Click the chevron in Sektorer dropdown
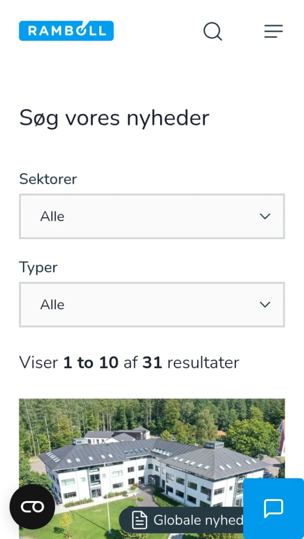This screenshot has width=304, height=539. tap(265, 217)
